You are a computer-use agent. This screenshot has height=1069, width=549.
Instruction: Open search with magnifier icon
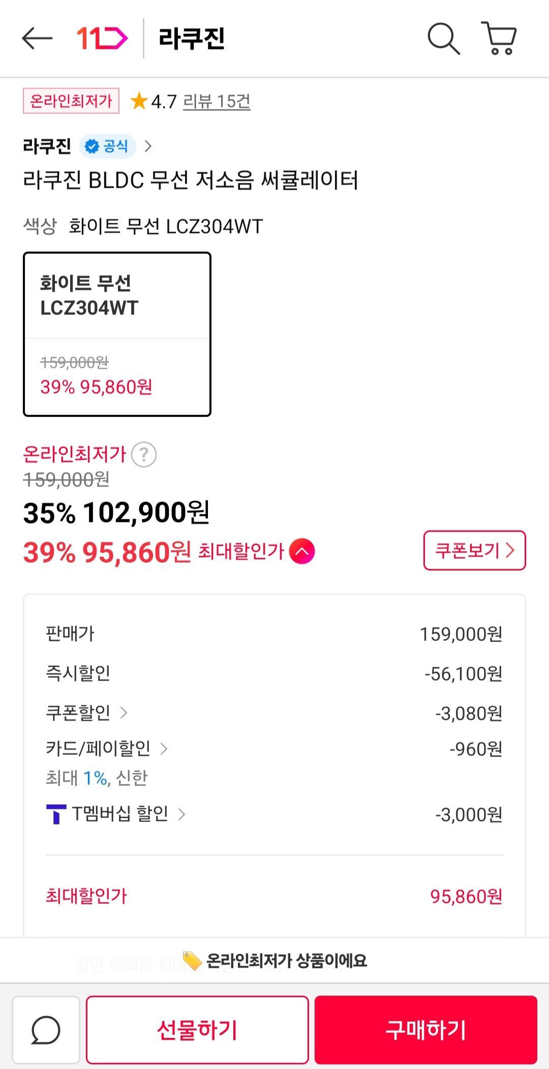[443, 39]
